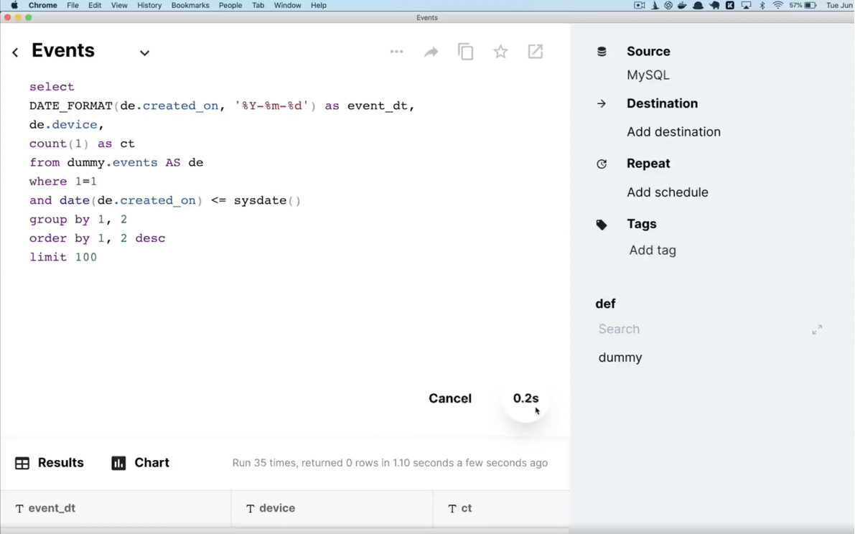Click the database Source icon
The width and height of the screenshot is (855, 534).
(602, 52)
